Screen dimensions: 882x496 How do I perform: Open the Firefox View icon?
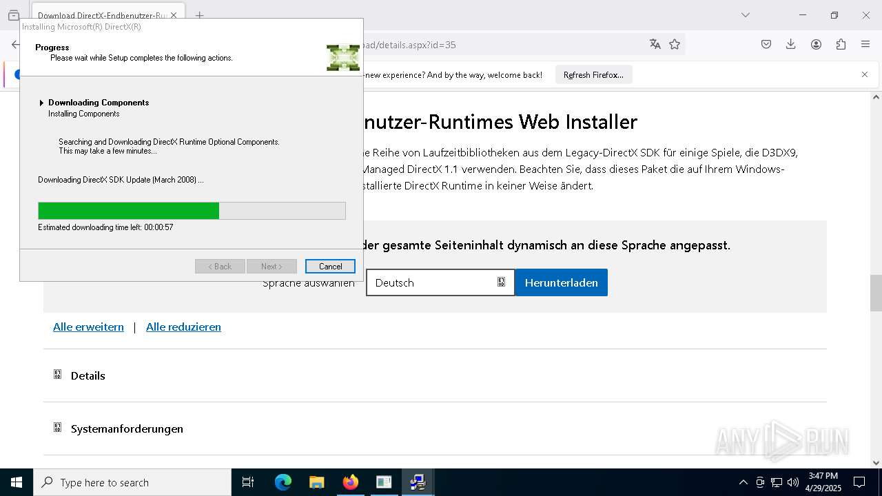pyautogui.click(x=14, y=15)
